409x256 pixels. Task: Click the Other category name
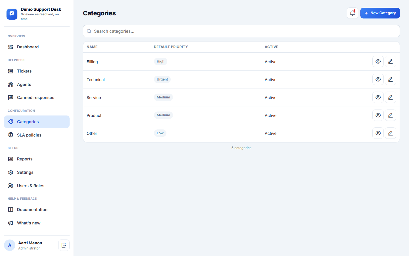(92, 133)
